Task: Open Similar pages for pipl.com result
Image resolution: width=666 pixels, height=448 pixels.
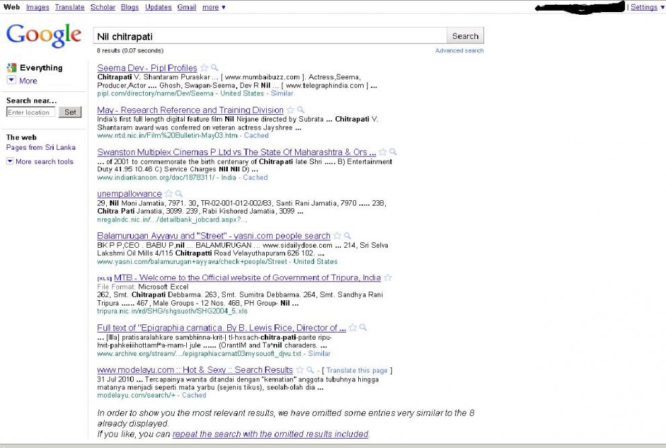Action: 282,93
